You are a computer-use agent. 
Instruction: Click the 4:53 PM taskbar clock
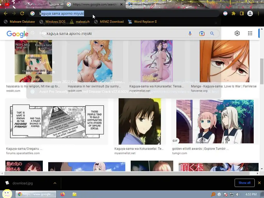(251, 194)
